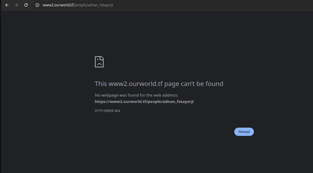Click the blue Reload button
The height and width of the screenshot is (173, 313).
pyautogui.click(x=244, y=132)
